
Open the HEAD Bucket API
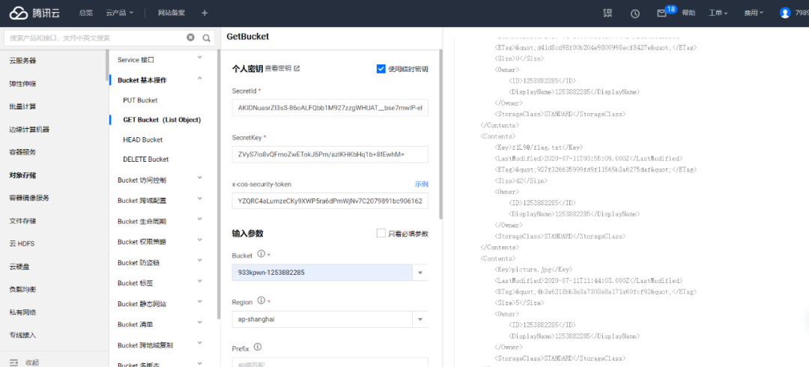pos(143,139)
